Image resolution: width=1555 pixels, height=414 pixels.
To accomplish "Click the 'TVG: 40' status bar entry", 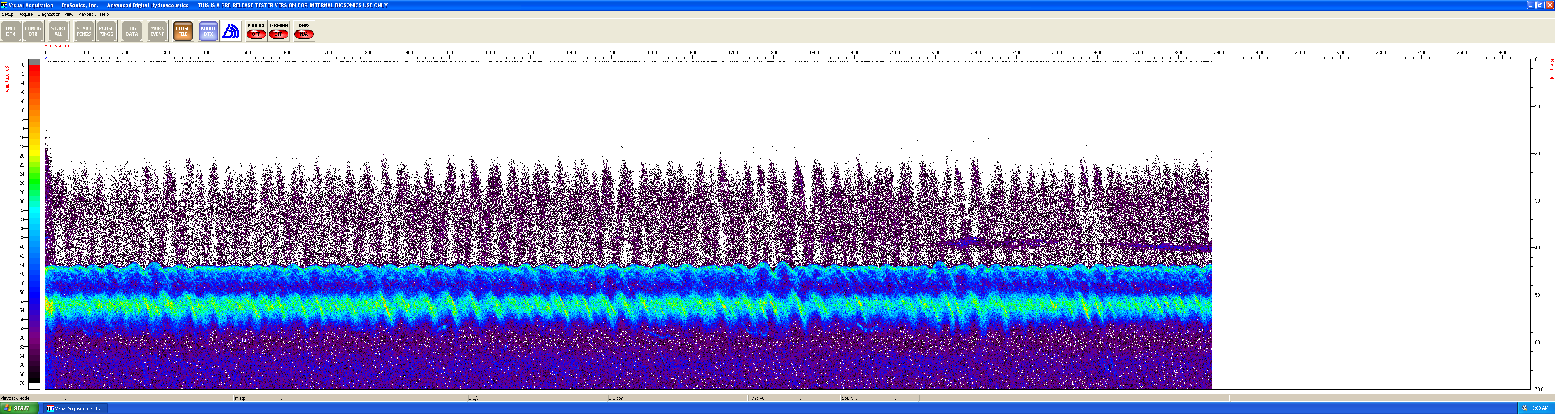I will coord(756,398).
